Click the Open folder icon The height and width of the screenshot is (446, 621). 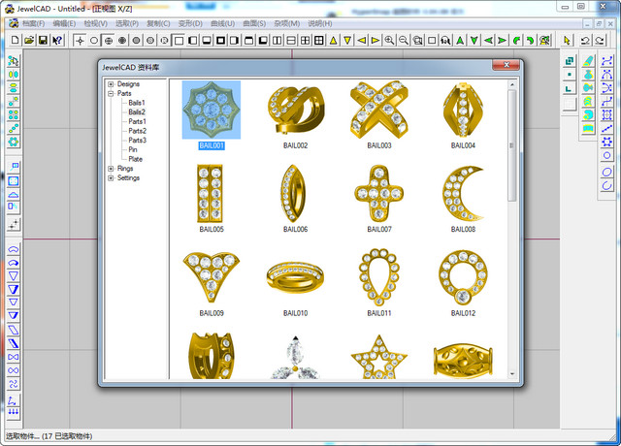click(29, 40)
